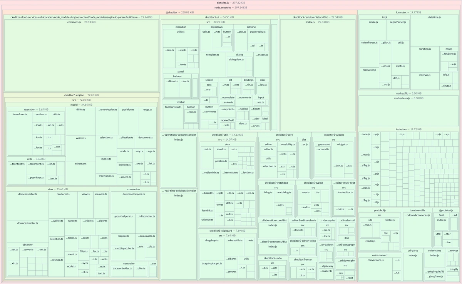Select the toolbarview.ts block
The width and height of the screenshot is (462, 284).
[173, 115]
